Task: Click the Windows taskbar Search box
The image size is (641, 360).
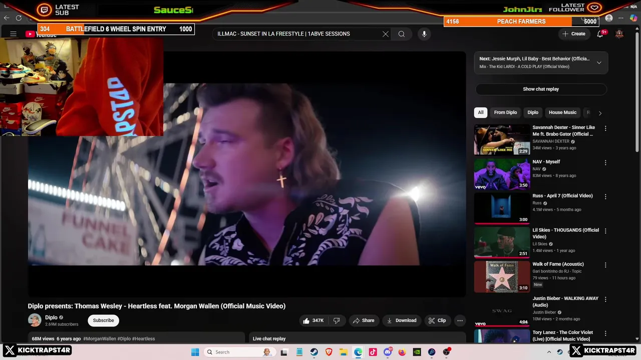Action: 238,352
